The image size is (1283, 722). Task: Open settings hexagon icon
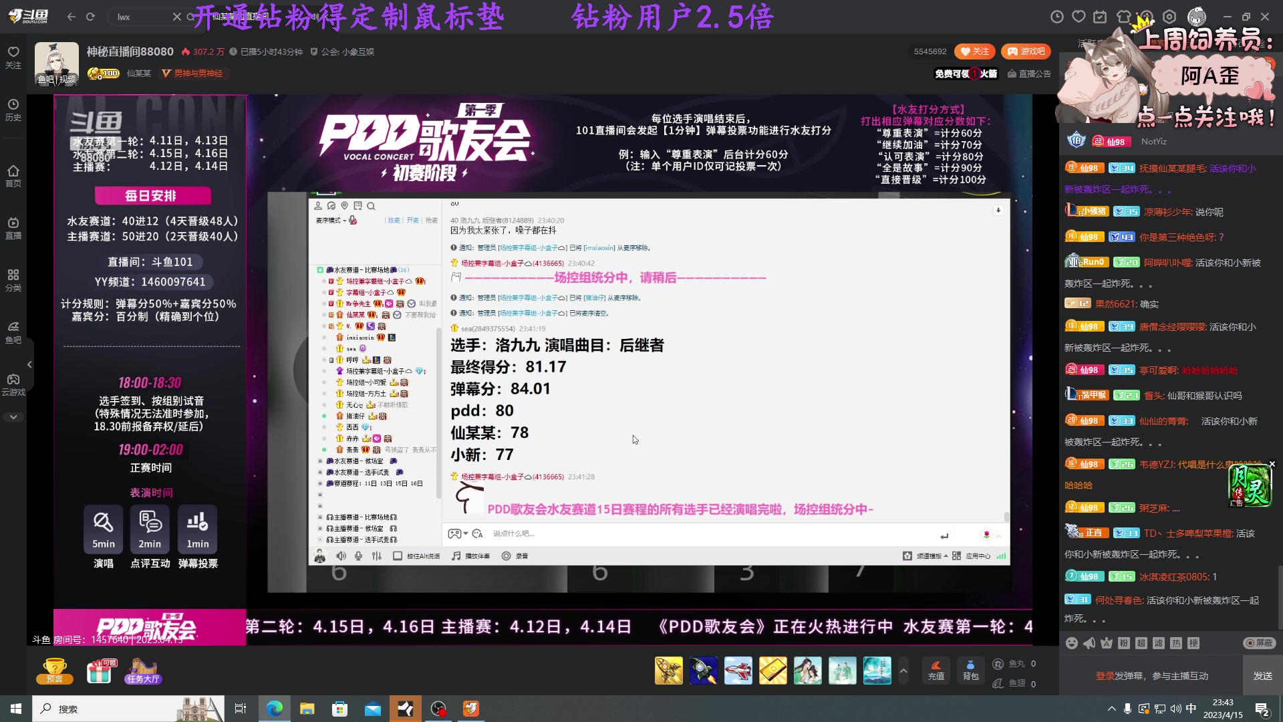tap(1169, 17)
